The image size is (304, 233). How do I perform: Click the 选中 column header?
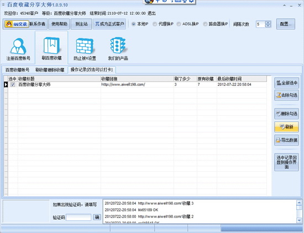click(x=13, y=79)
